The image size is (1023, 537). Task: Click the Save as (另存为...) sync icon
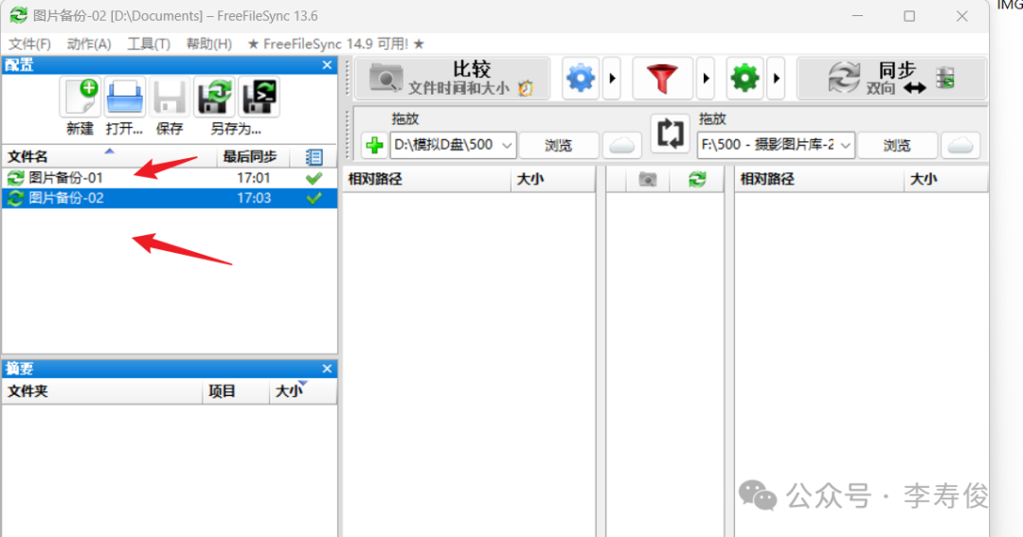point(215,98)
